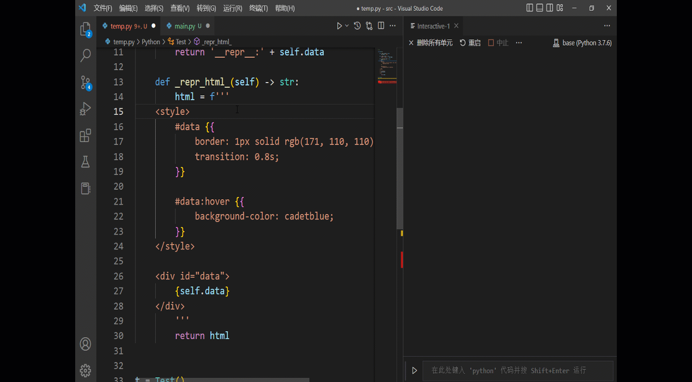Split the editor using the split icon

click(381, 26)
